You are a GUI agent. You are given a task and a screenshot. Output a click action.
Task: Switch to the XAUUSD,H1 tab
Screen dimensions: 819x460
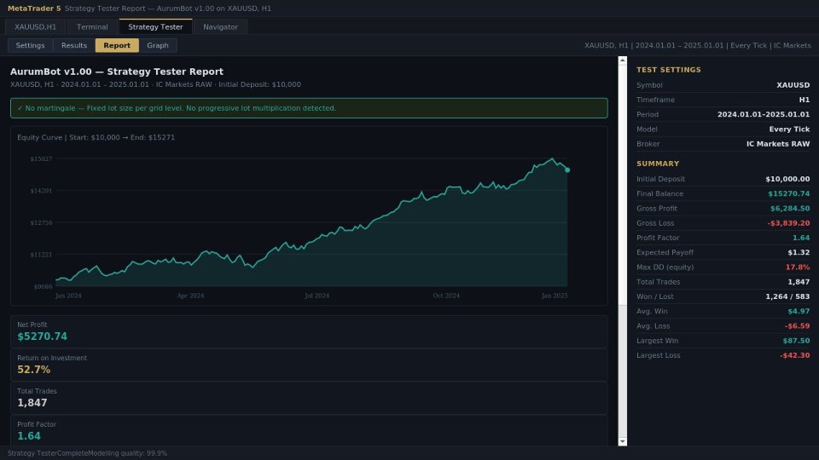pyautogui.click(x=35, y=27)
